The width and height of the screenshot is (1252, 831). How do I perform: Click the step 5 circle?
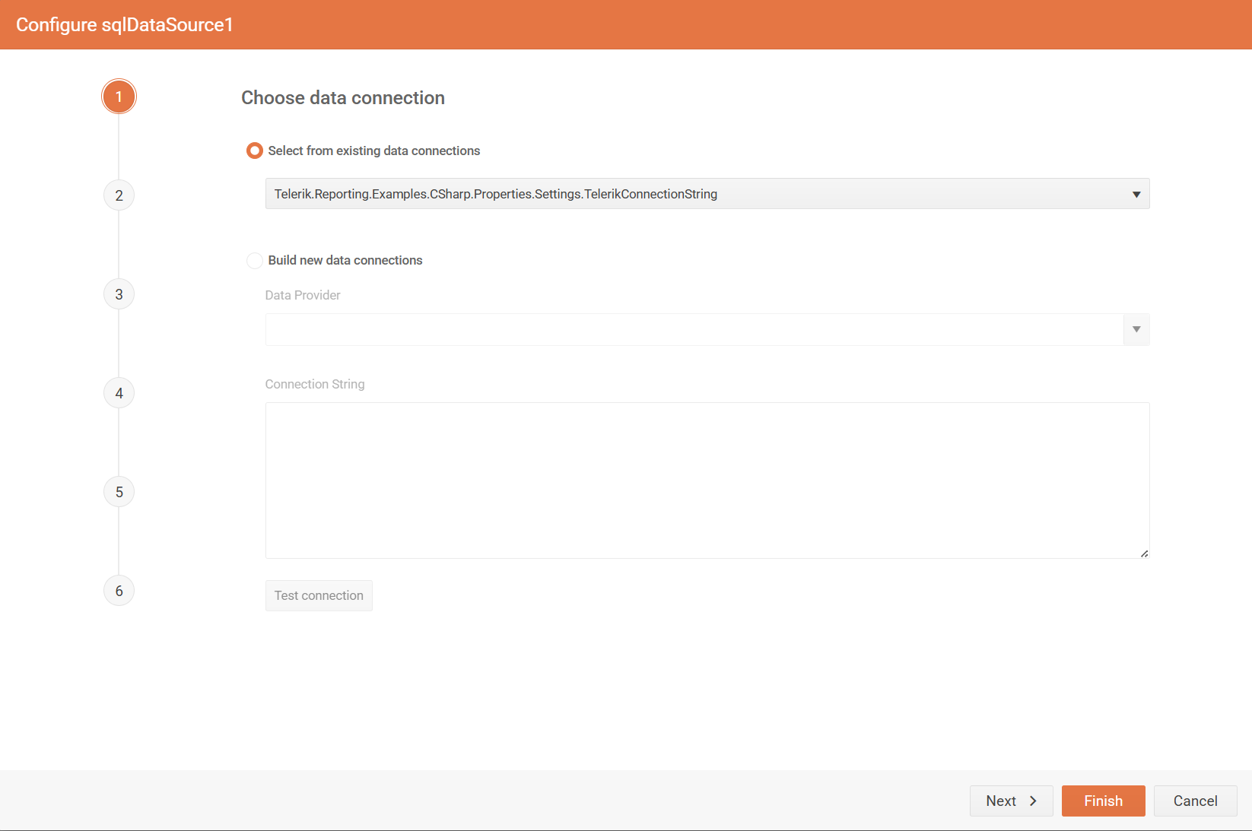(119, 492)
